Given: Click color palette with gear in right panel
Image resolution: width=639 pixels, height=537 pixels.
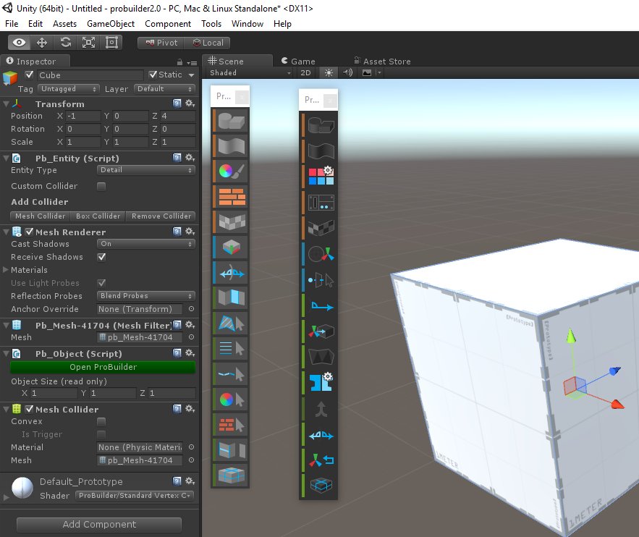Looking at the screenshot, I should [321, 176].
